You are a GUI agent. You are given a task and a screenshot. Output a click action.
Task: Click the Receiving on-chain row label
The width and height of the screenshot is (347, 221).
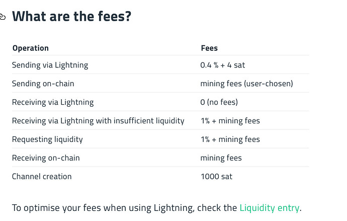[46, 158]
